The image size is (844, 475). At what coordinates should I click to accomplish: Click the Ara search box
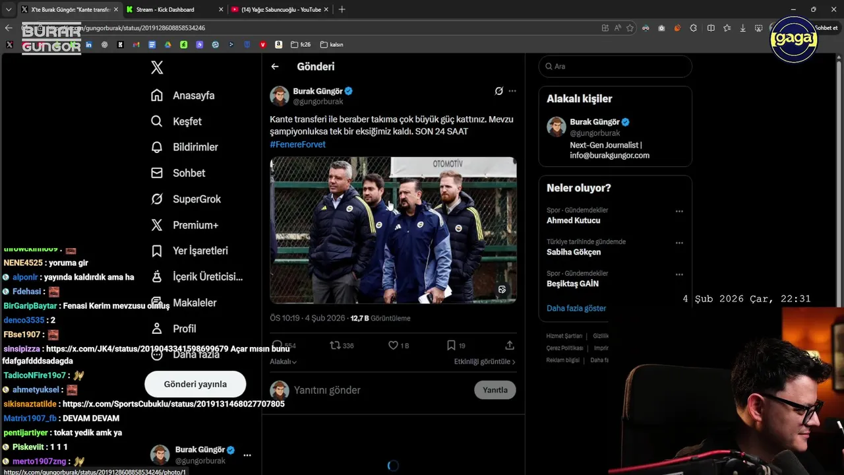click(x=615, y=66)
